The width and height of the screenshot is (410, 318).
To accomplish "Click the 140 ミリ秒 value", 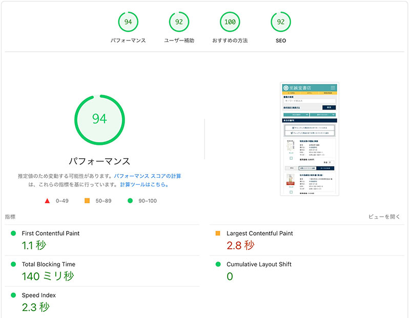I will coord(48,276).
